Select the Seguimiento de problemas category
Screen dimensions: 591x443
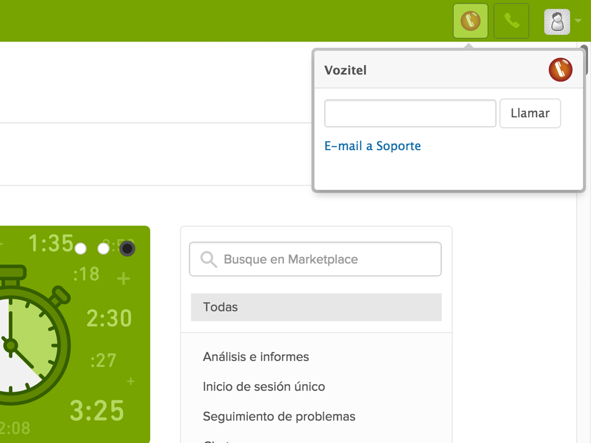[279, 416]
